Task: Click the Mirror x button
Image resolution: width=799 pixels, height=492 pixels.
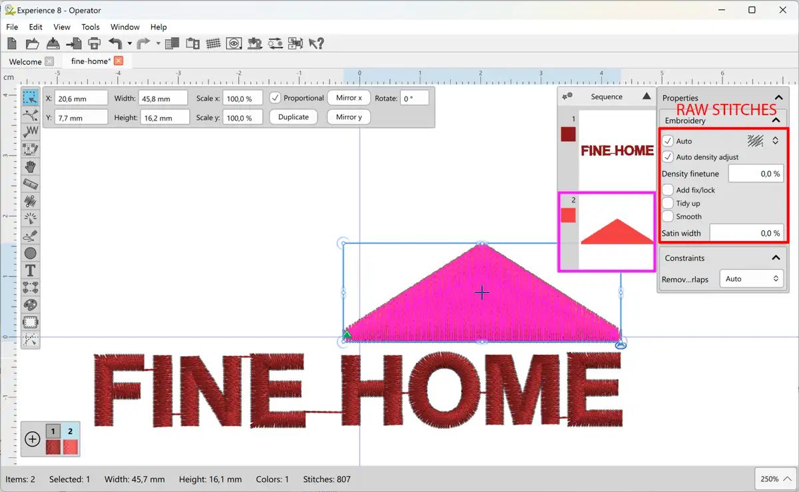Action: 349,98
